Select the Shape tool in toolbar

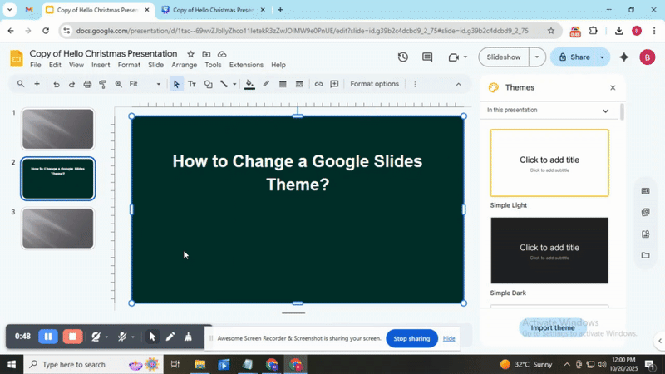[x=208, y=84]
